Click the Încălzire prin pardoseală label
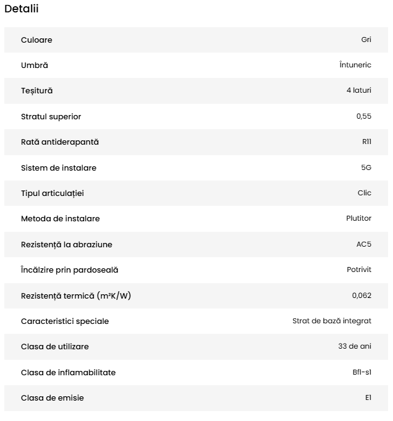This screenshot has height=421, width=393. [69, 270]
